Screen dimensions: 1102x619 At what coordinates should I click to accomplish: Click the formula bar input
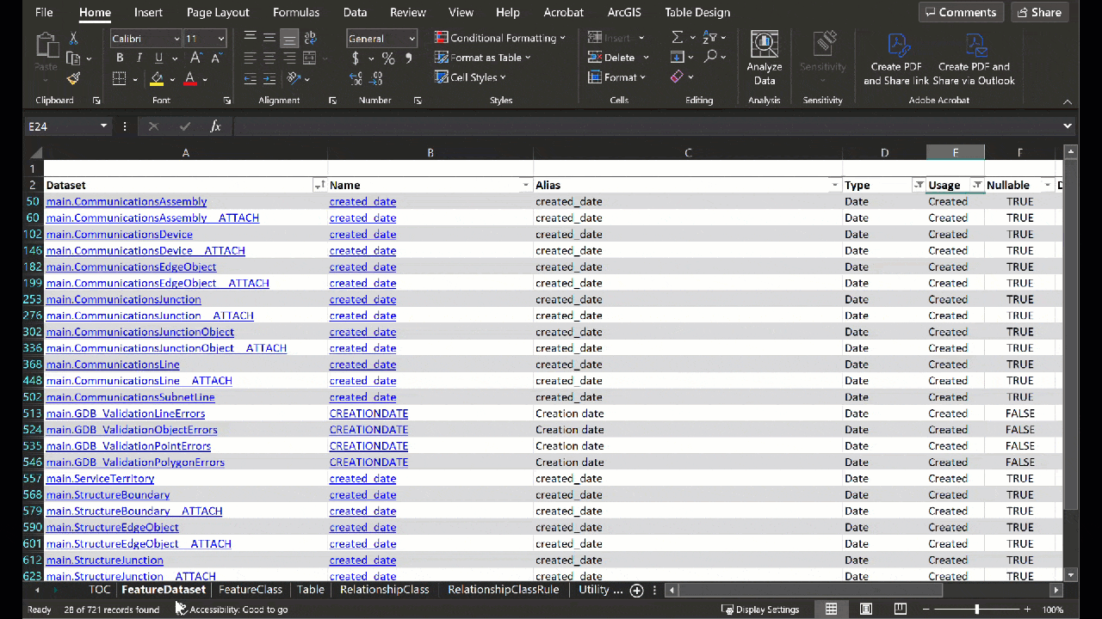[x=646, y=126]
